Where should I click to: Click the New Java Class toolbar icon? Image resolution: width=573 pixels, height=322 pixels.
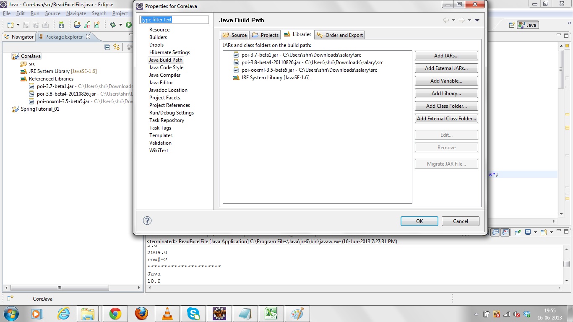click(x=97, y=25)
